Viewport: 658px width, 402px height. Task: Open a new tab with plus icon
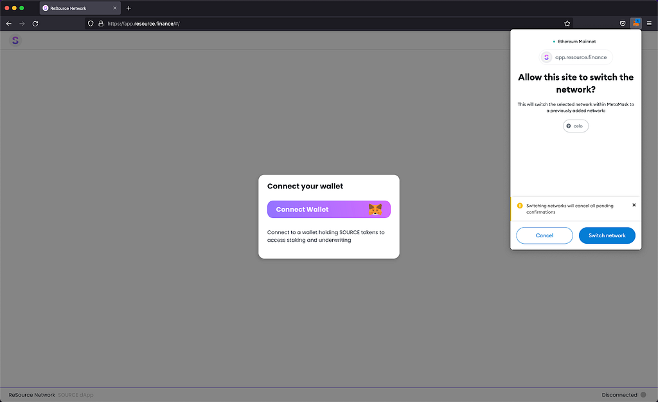coord(129,8)
